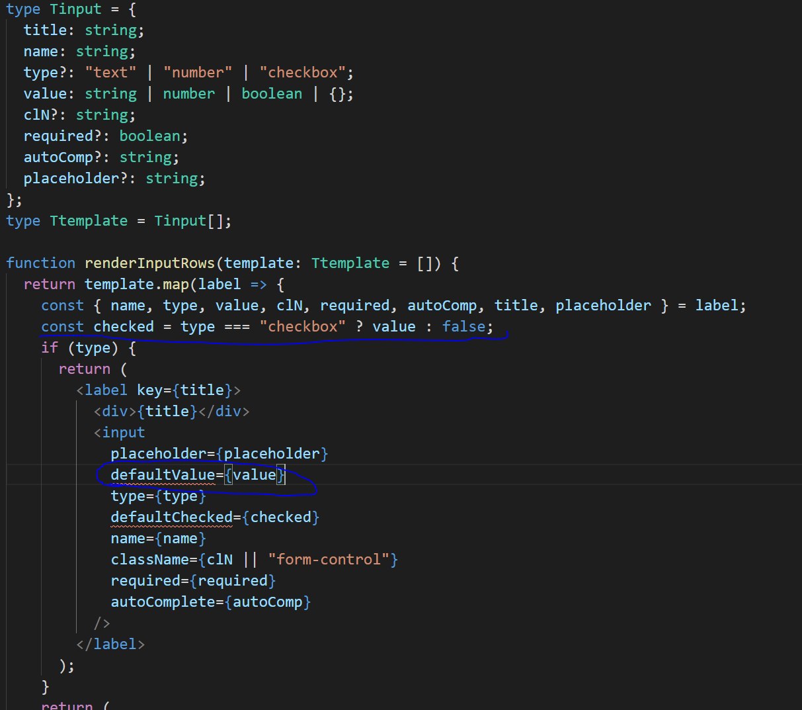Click the 'name: string;' property line

pyautogui.click(x=79, y=52)
